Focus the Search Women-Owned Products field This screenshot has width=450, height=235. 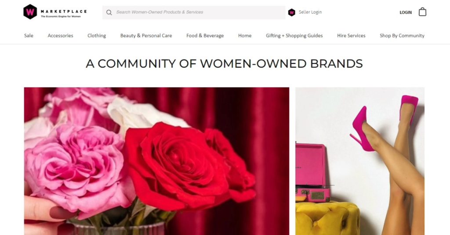tap(194, 12)
